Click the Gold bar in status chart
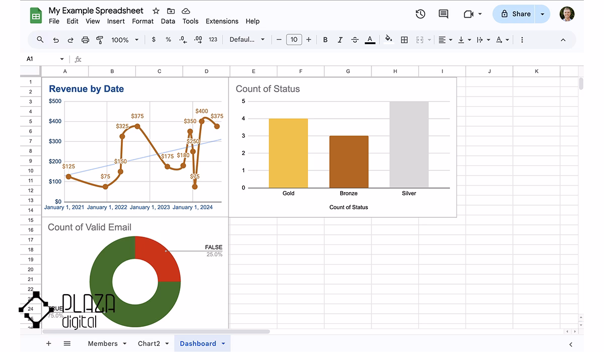The width and height of the screenshot is (604, 352). tap(288, 153)
